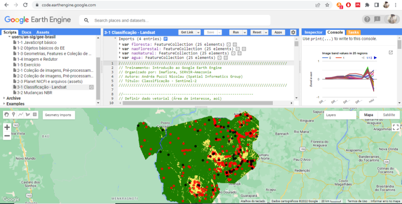Click the Apps button
Viewport: 402px width, 204px height.
[x=278, y=32]
